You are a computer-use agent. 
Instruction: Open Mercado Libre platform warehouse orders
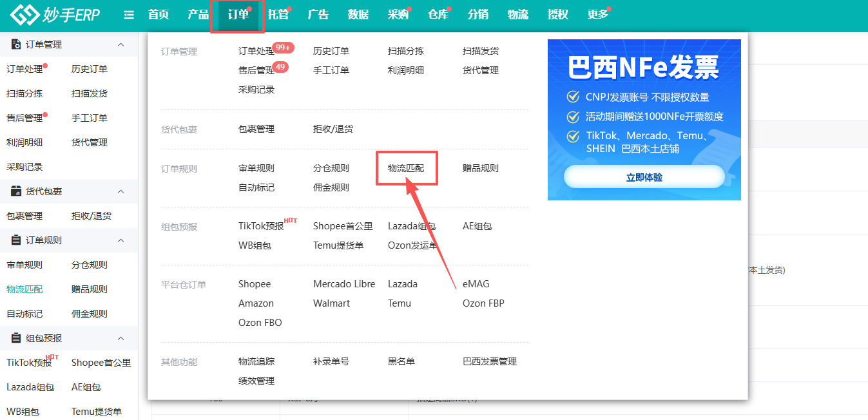pos(344,284)
